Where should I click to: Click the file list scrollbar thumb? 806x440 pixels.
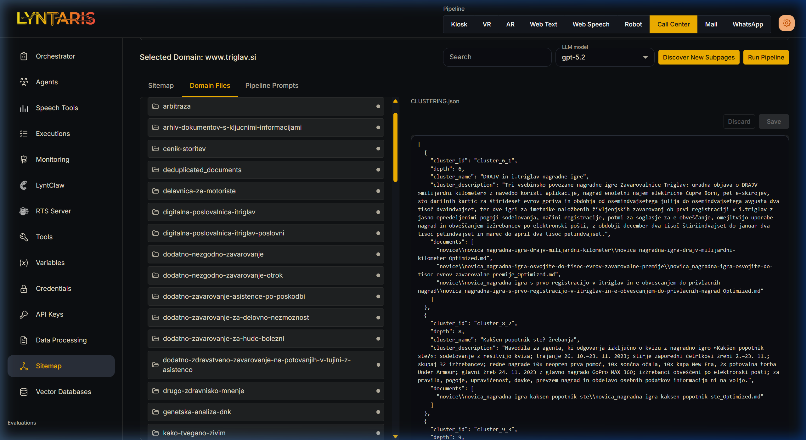(395, 147)
